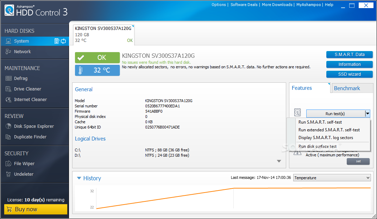Click the Internet Cleaner globe icon
Viewport: 377px width, 219px height.
(8, 100)
